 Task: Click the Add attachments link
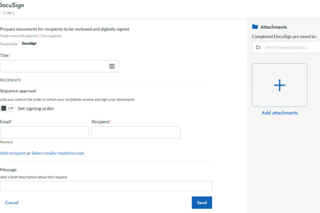(x=279, y=113)
